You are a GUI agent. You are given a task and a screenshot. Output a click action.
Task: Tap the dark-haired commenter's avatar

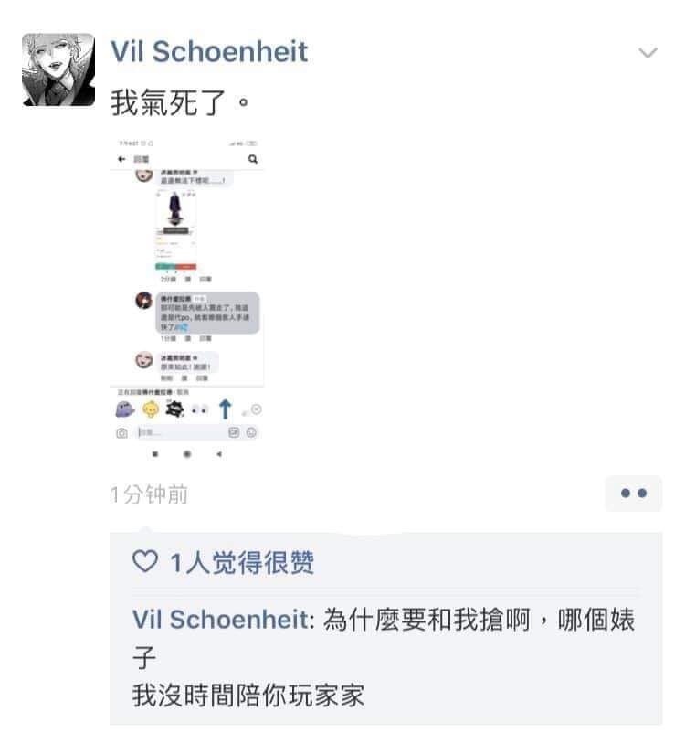click(x=143, y=301)
